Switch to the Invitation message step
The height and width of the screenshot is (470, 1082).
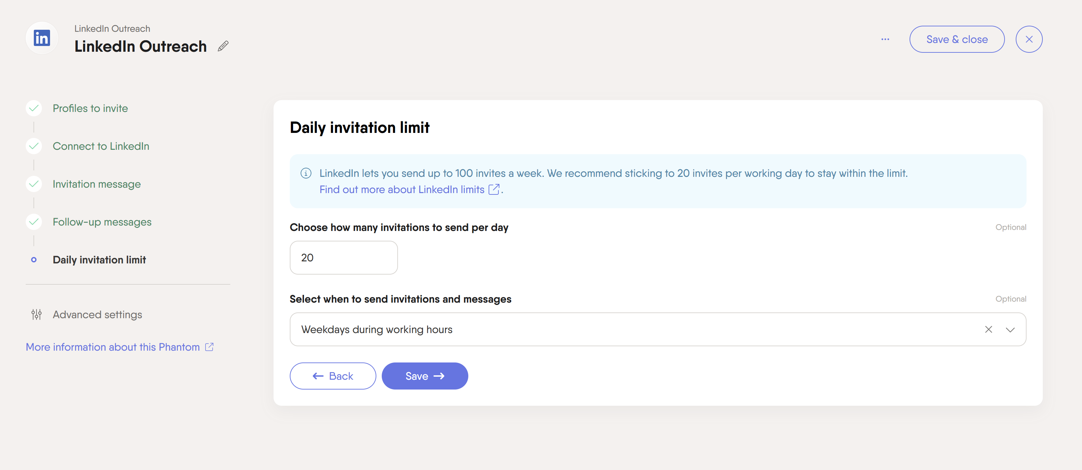pyautogui.click(x=97, y=184)
